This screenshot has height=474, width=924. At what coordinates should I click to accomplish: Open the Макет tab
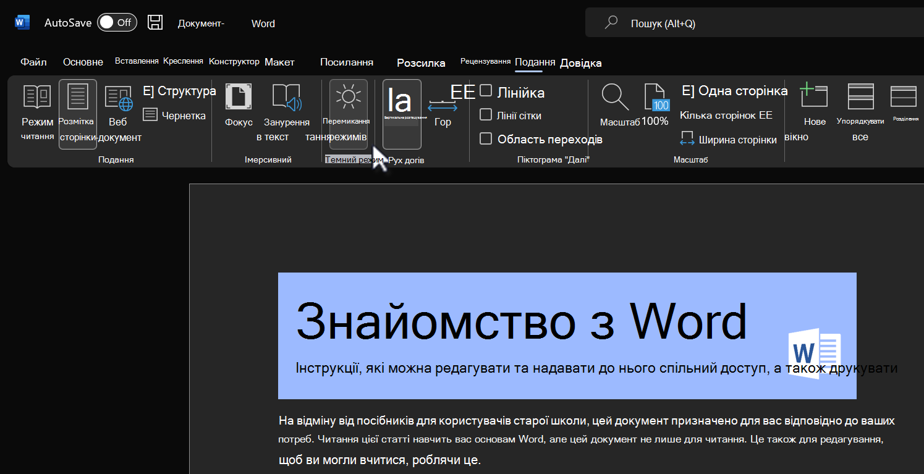tap(279, 62)
